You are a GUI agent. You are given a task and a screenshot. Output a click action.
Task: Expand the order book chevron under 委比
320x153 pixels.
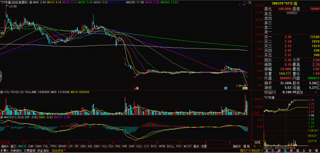point(291,13)
